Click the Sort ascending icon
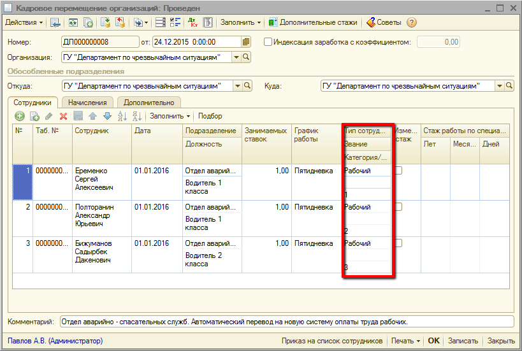 [x=122, y=116]
